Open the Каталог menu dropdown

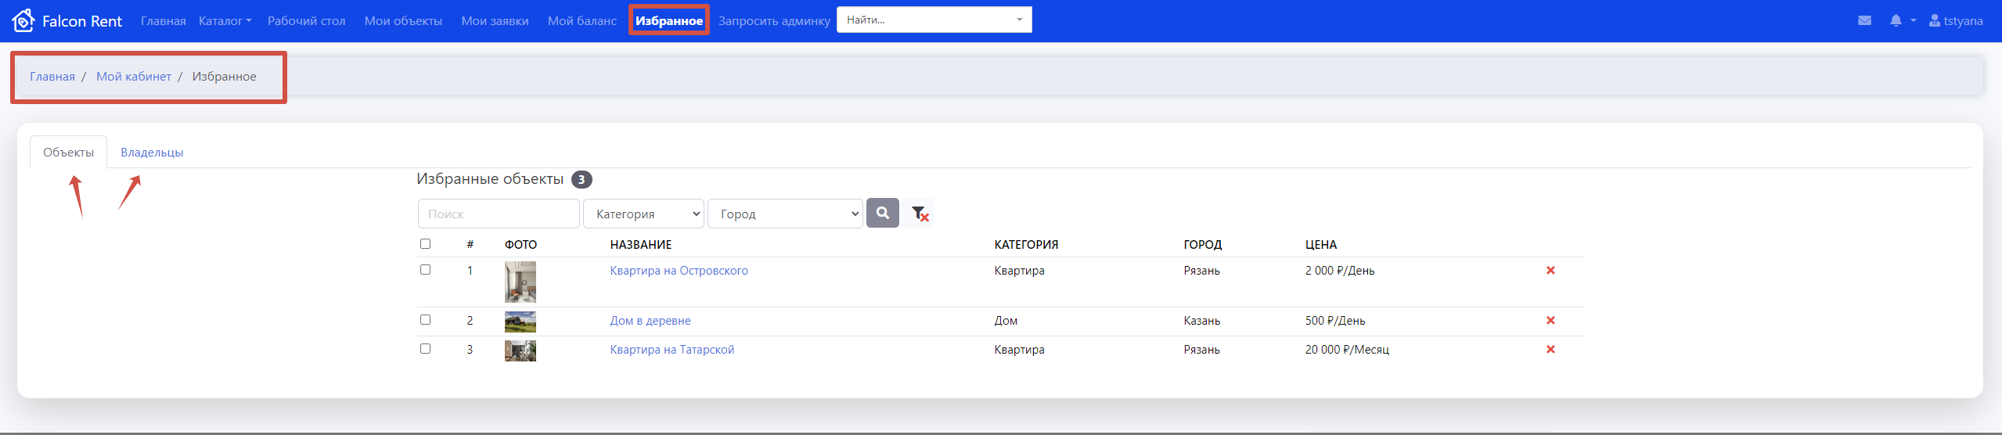[x=225, y=21]
